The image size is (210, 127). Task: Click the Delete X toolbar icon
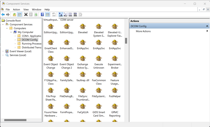26,14
